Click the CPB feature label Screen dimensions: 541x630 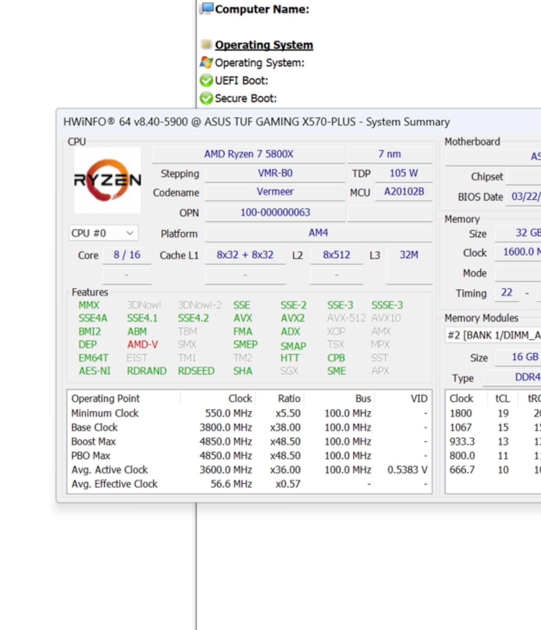pos(336,358)
